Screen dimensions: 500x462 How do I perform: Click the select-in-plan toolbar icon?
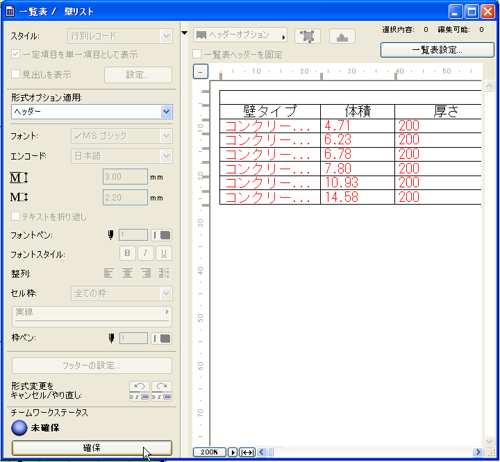click(x=308, y=36)
